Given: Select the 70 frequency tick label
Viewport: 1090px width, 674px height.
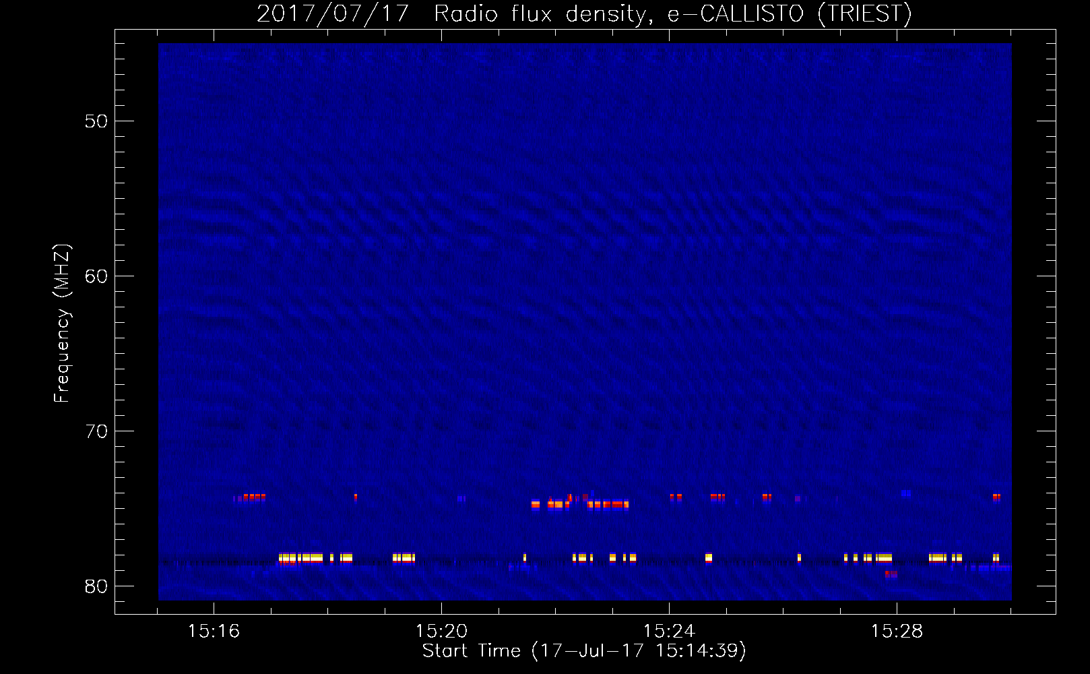Looking at the screenshot, I should (96, 431).
